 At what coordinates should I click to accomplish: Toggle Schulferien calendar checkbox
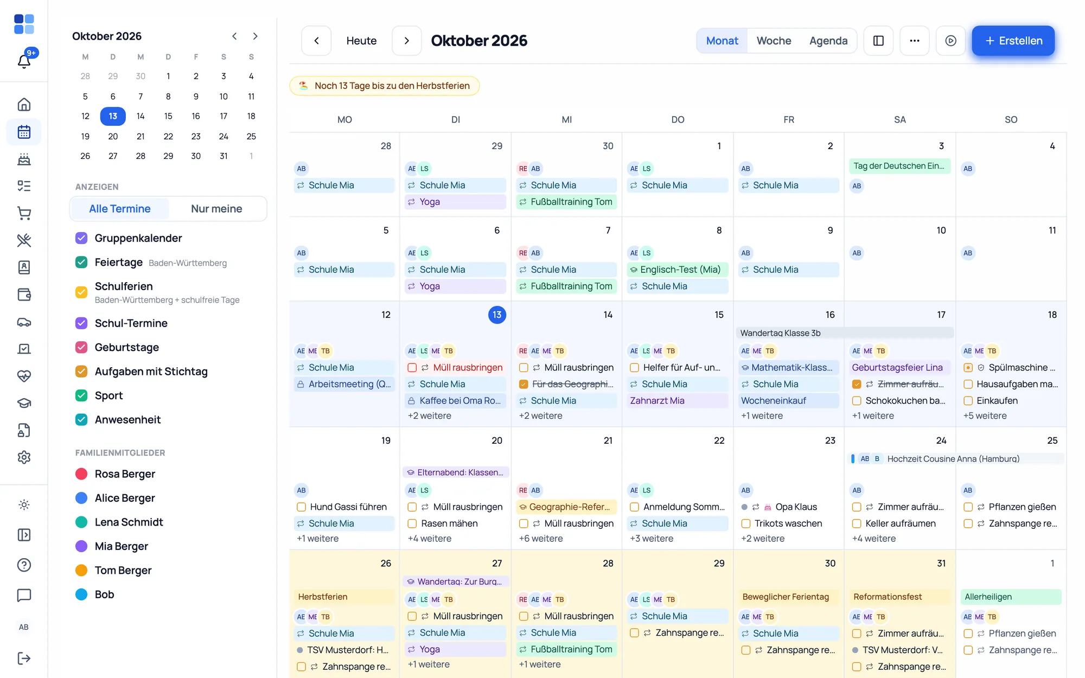(81, 292)
